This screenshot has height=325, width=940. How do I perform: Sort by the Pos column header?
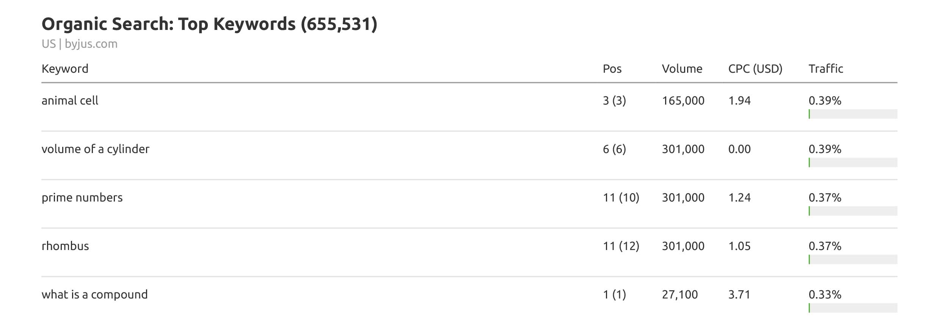coord(612,69)
